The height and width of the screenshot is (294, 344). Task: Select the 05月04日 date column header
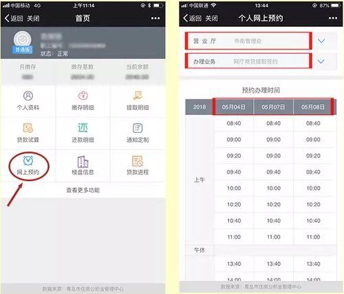233,107
